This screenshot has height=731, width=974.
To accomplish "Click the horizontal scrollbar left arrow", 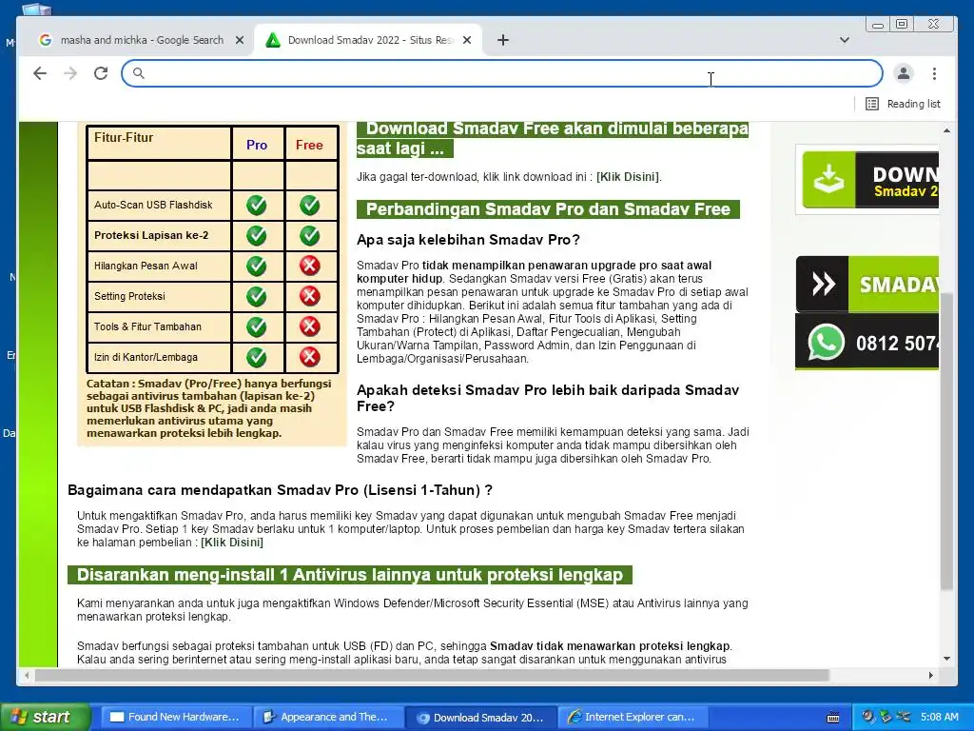I will (26, 675).
